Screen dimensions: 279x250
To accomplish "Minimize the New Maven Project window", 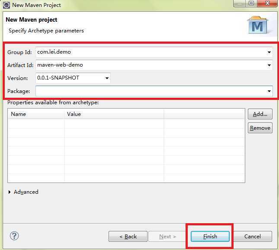I will (239, 3).
